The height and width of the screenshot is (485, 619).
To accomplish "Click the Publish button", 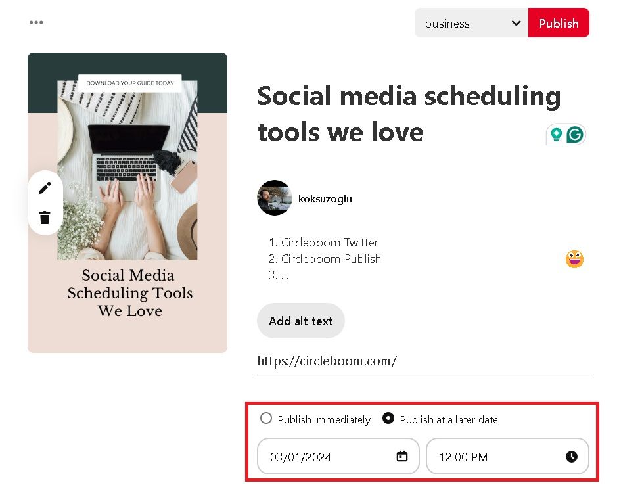I will pos(559,22).
